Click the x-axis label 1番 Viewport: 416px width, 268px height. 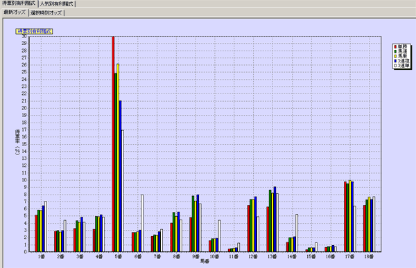(x=41, y=257)
